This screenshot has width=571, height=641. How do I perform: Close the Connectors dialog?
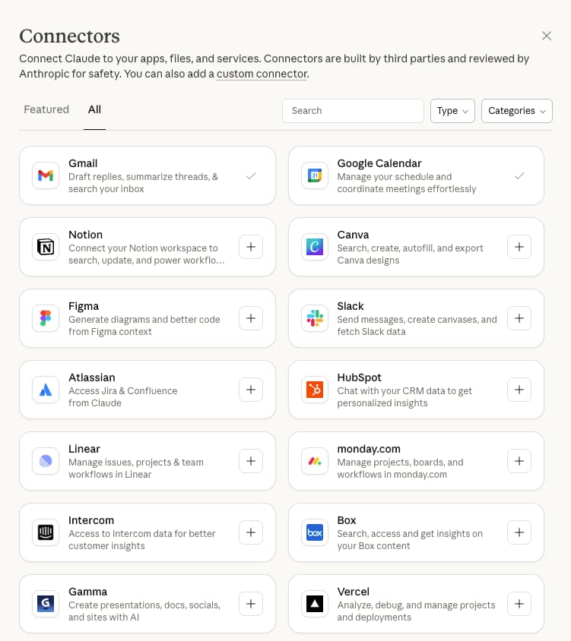pos(547,36)
